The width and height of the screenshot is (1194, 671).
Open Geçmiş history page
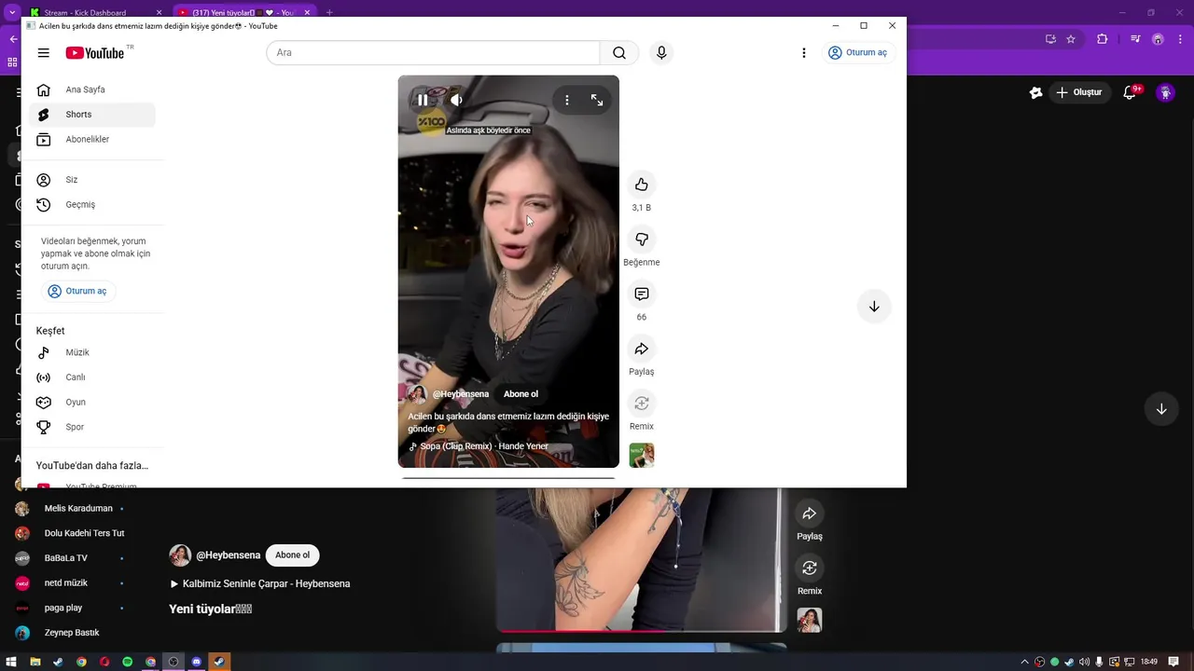pos(91,205)
